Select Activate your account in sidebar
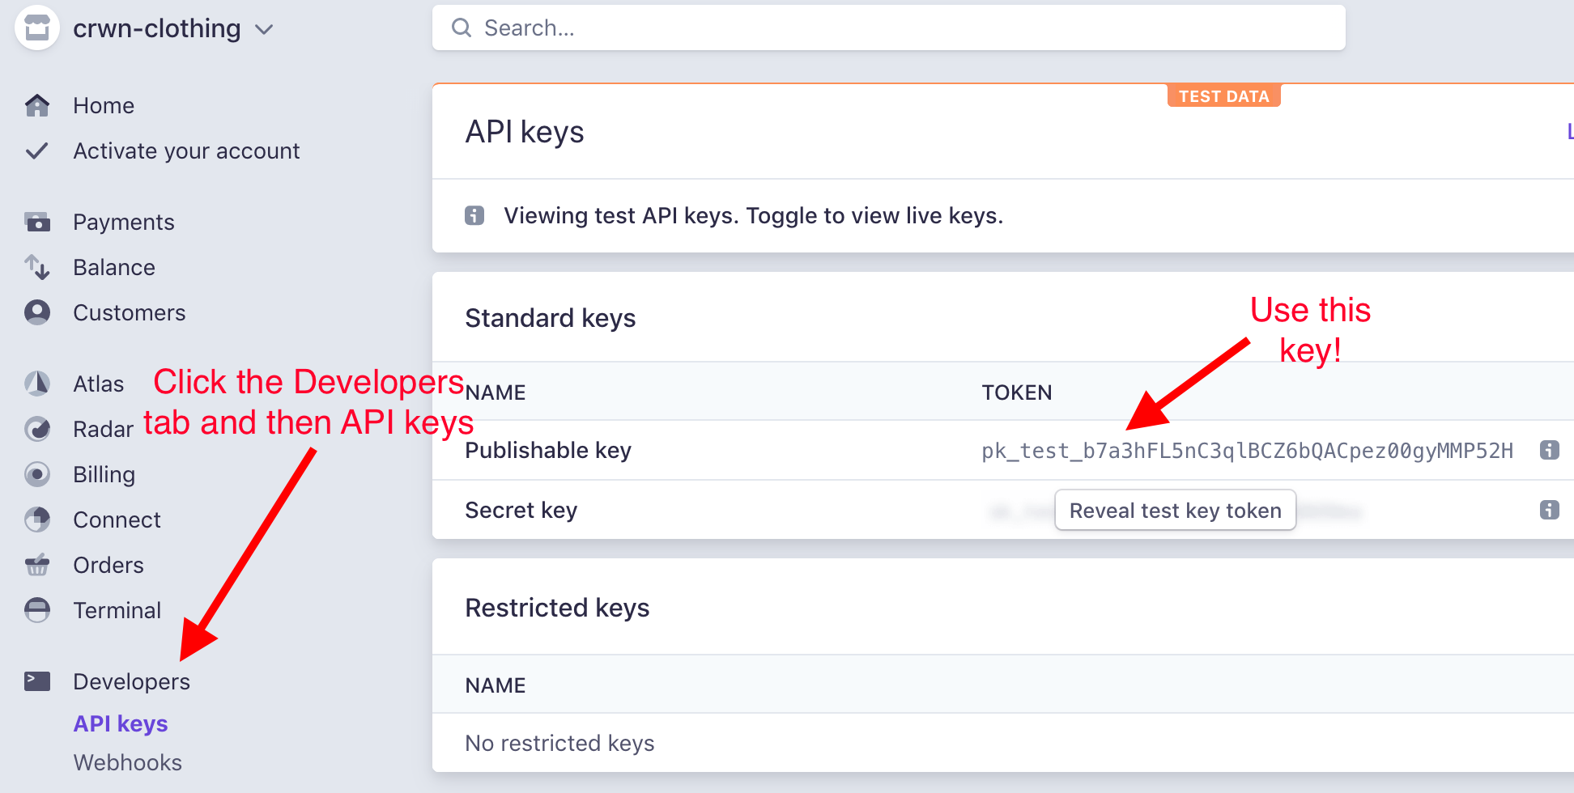The width and height of the screenshot is (1574, 793). (186, 151)
